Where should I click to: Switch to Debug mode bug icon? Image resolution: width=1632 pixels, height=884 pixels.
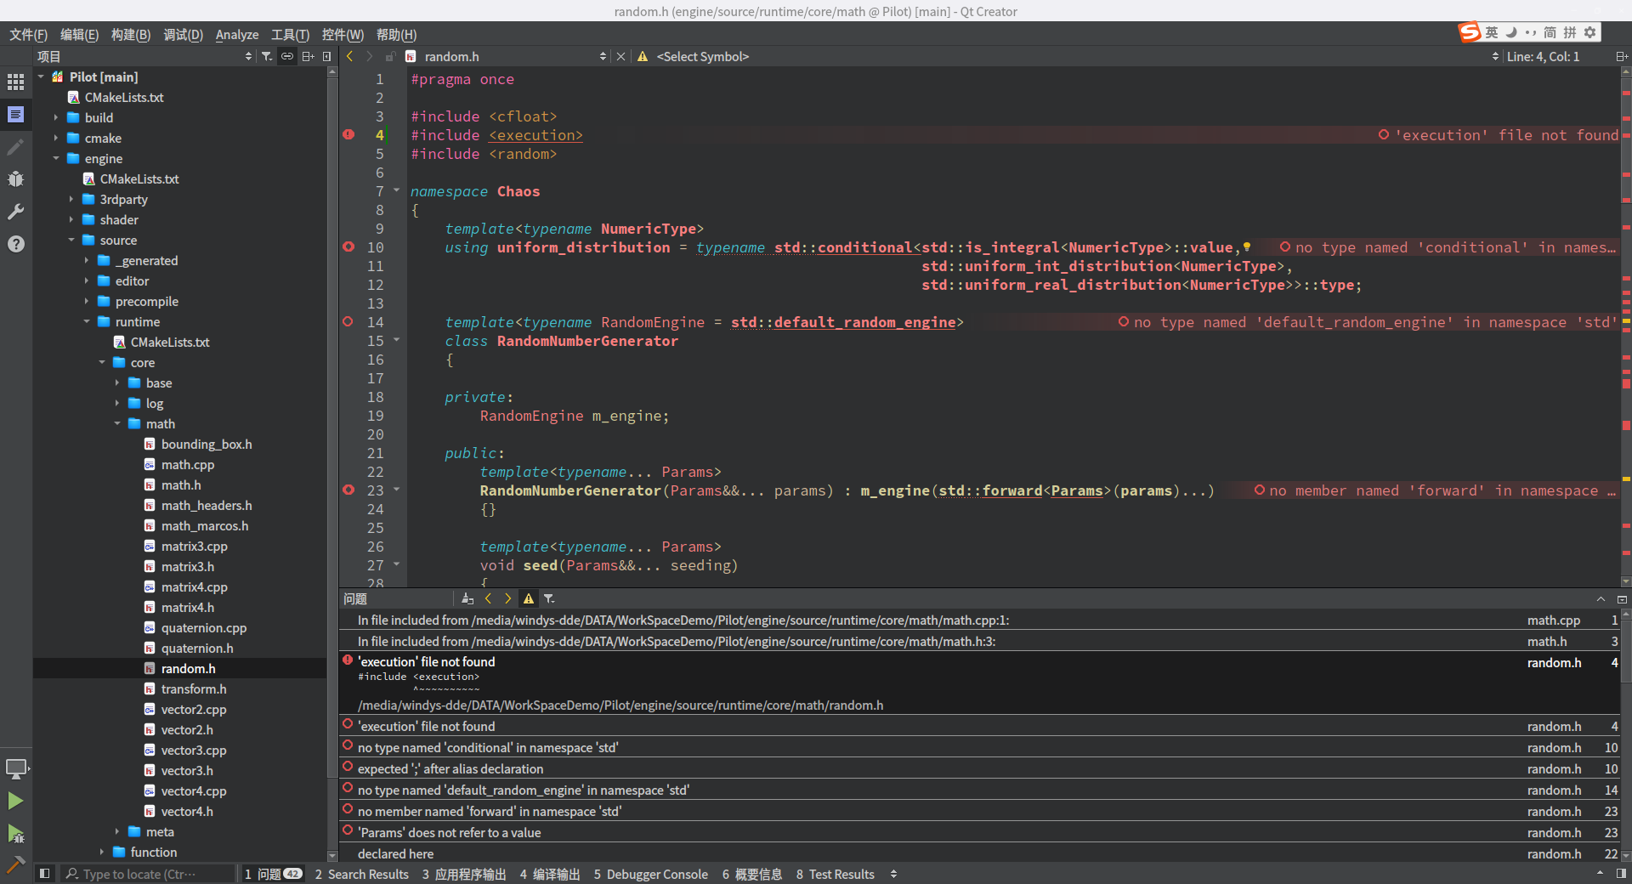[x=15, y=179]
